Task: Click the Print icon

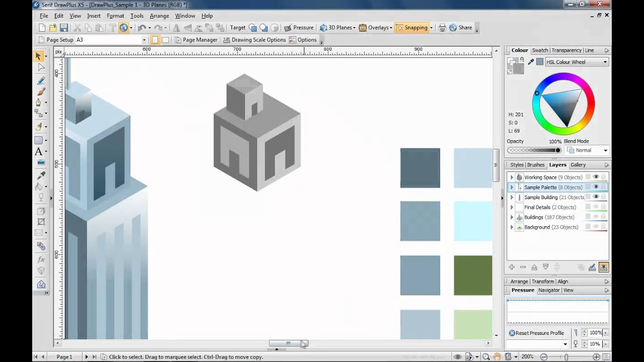Action: pos(442,28)
